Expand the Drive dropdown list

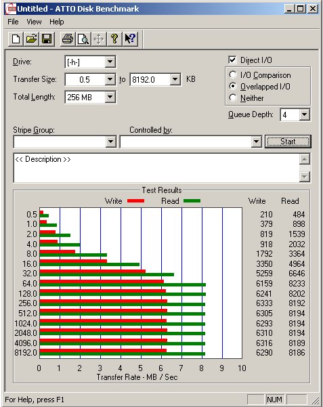(x=110, y=62)
